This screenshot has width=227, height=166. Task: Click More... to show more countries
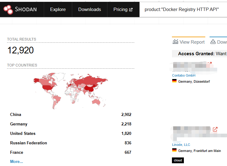(x=17, y=161)
